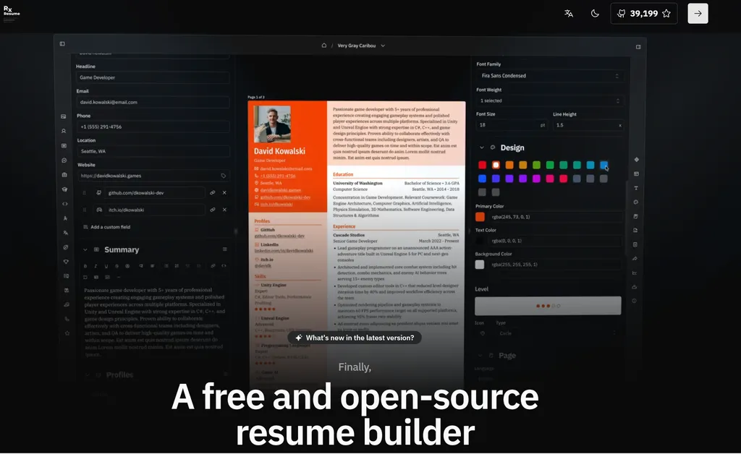Open Template diamond icon in right rail

(x=637, y=160)
